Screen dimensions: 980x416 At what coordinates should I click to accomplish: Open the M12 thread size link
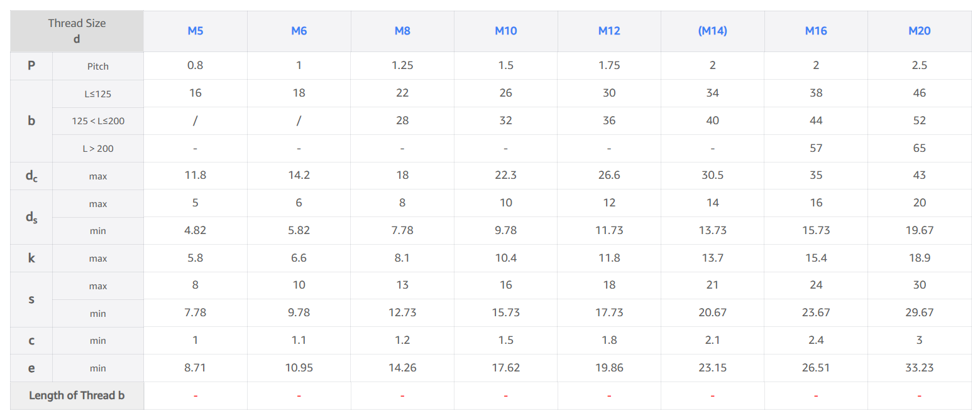(x=609, y=31)
